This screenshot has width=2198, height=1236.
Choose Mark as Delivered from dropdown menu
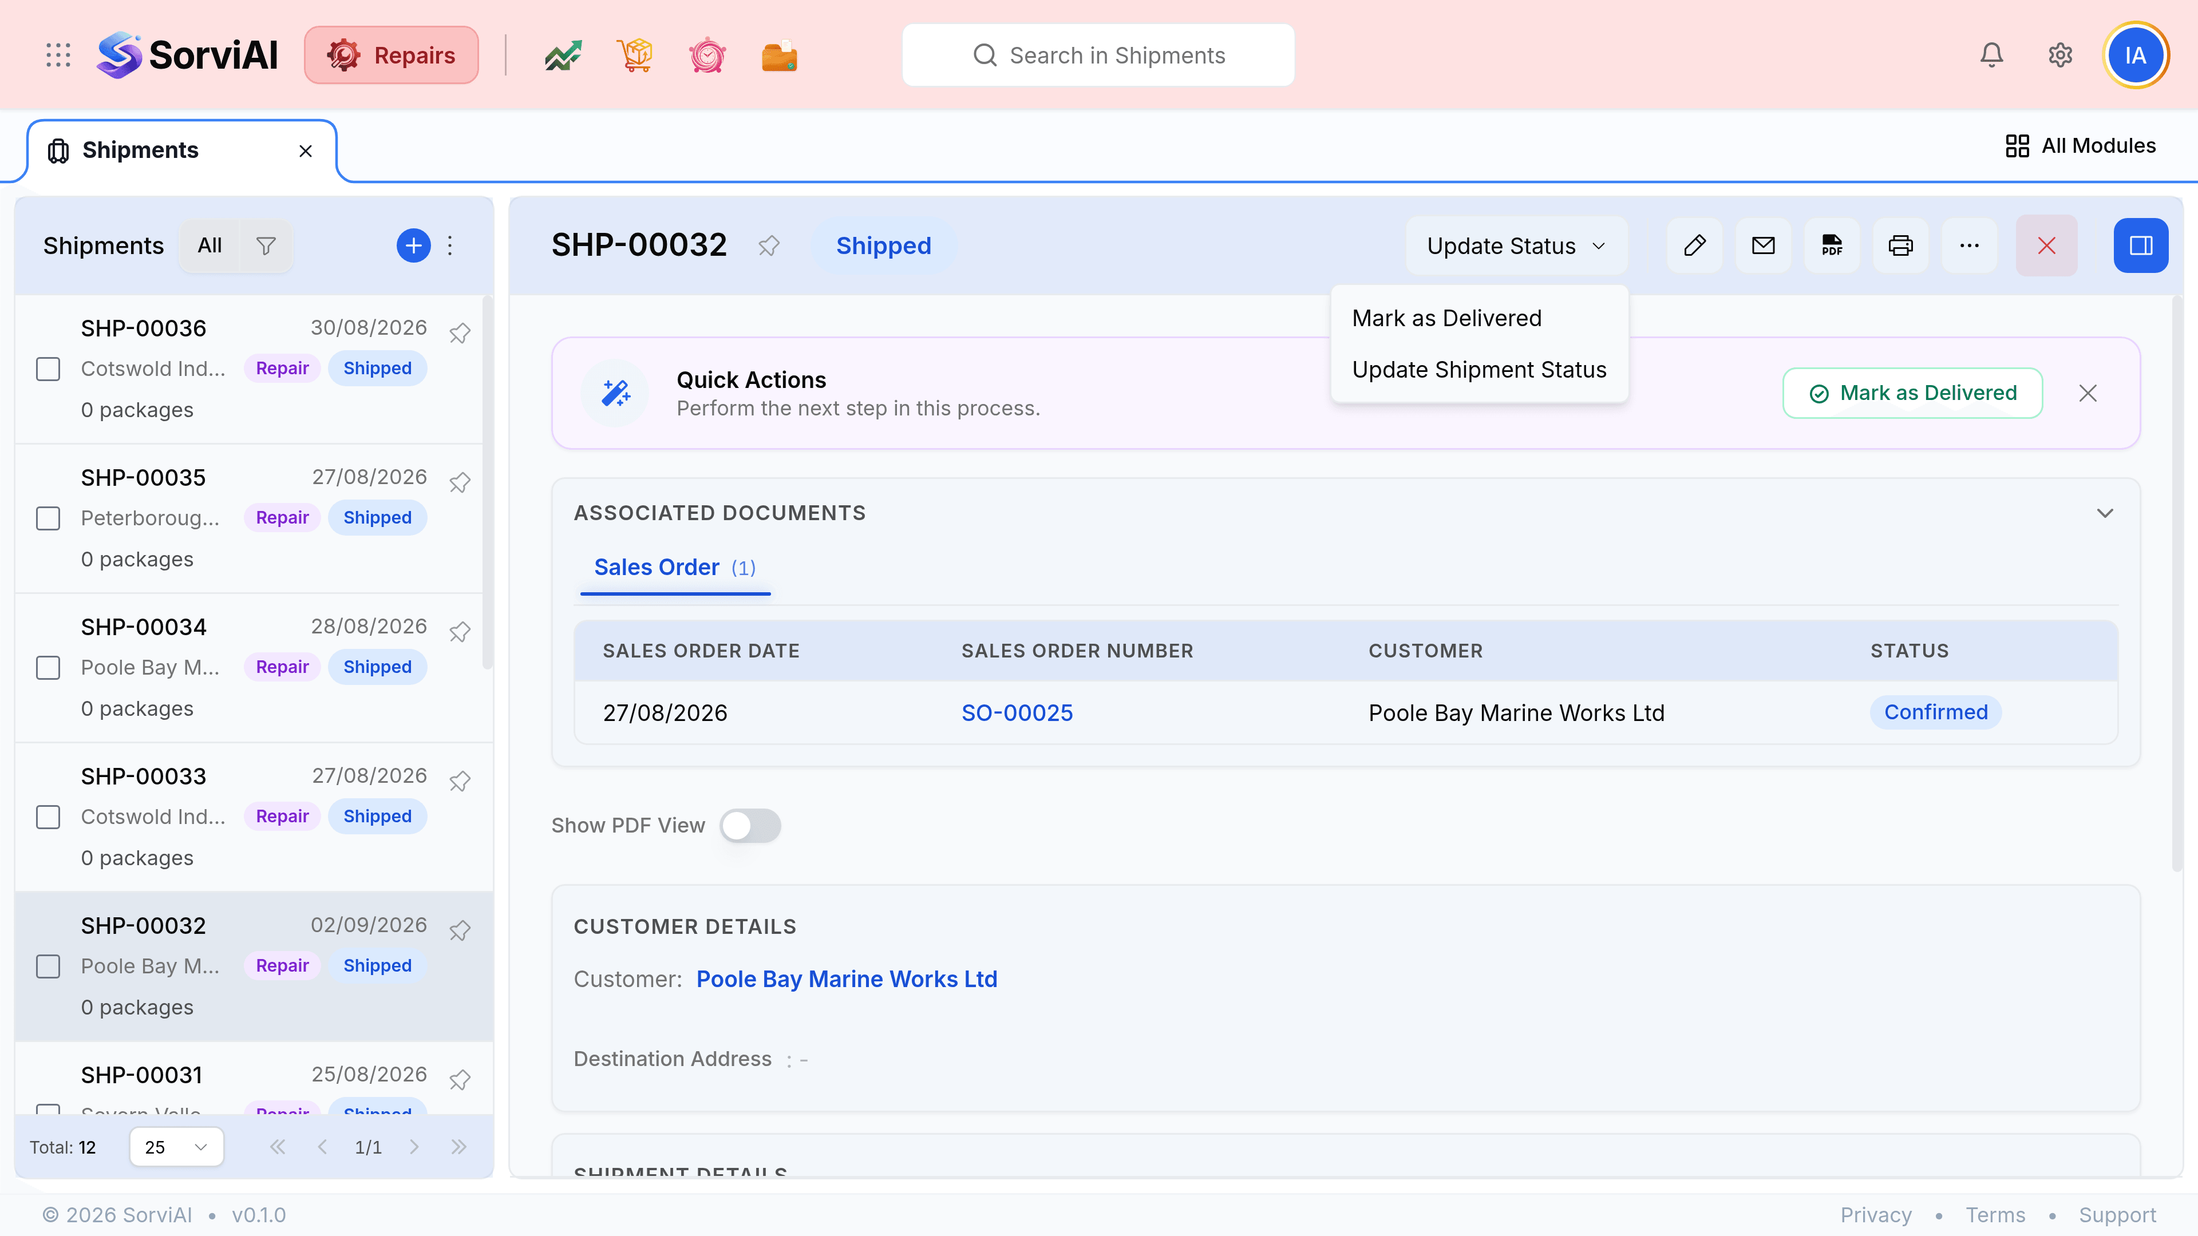click(x=1480, y=318)
